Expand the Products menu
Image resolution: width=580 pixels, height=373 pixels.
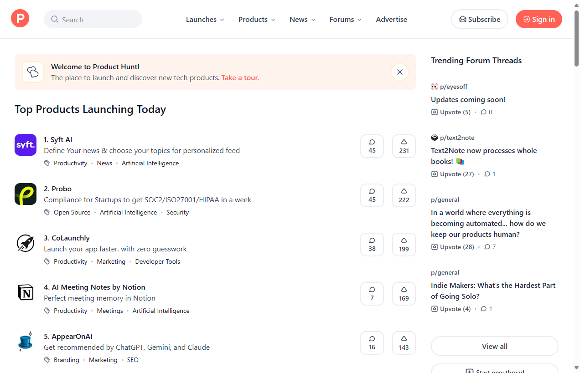pos(256,19)
